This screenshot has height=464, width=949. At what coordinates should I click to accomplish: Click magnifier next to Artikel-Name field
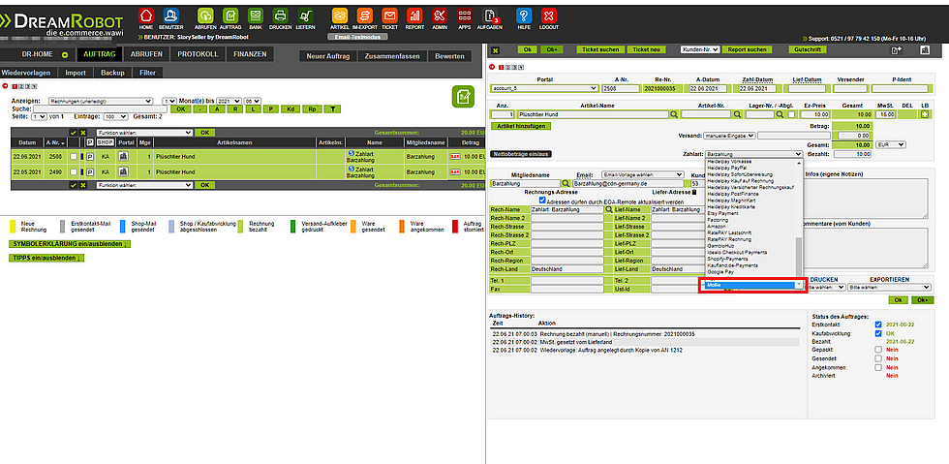tap(673, 114)
